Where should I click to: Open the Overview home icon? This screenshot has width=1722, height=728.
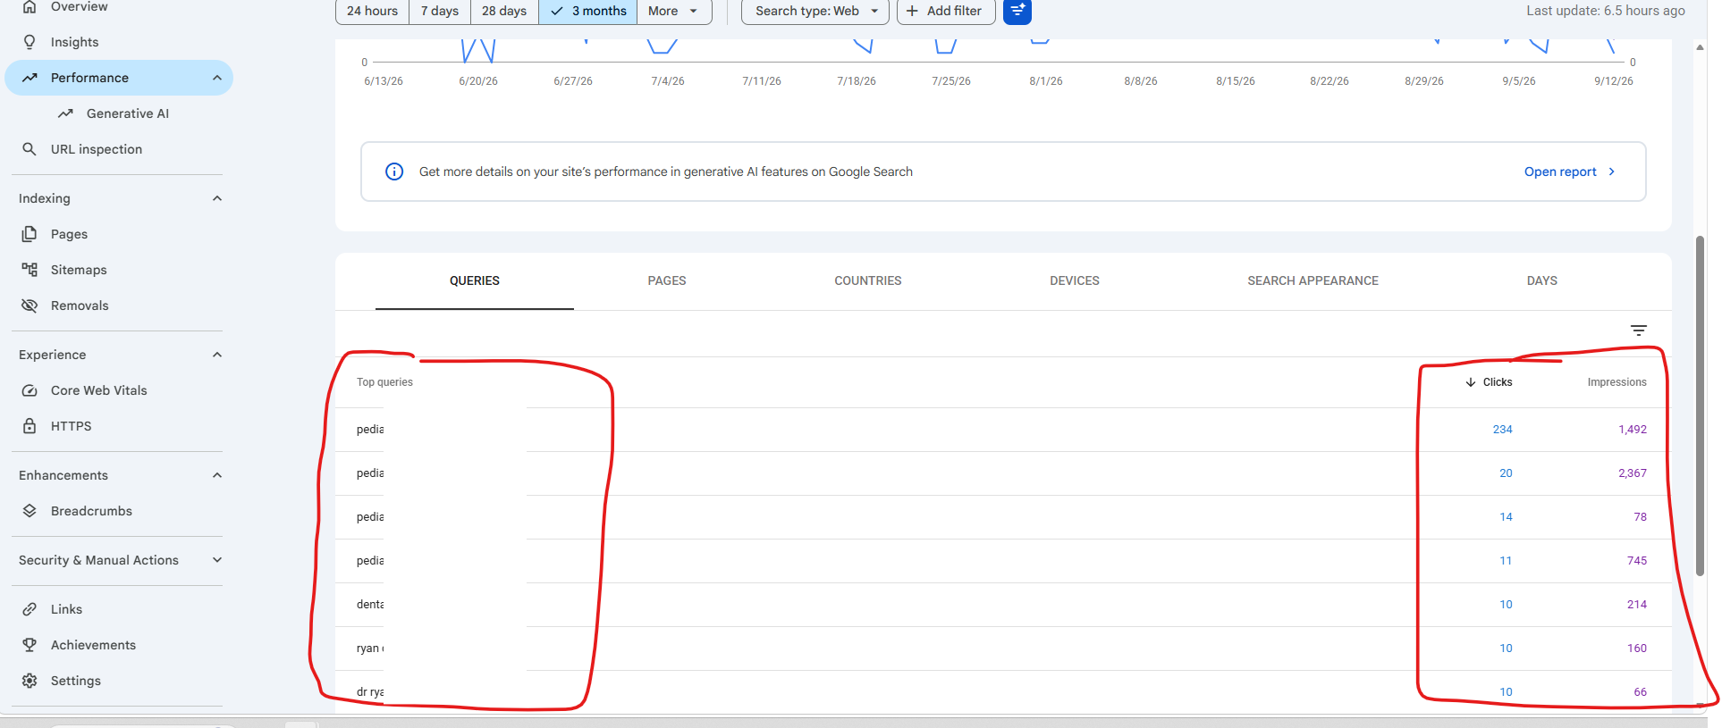(30, 7)
